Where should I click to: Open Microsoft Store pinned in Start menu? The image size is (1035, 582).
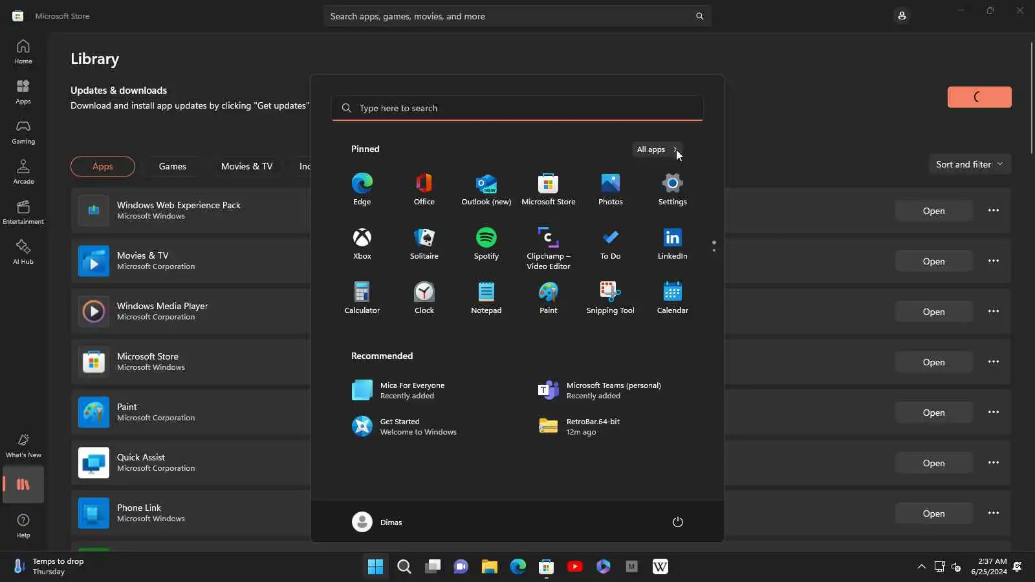548,189
